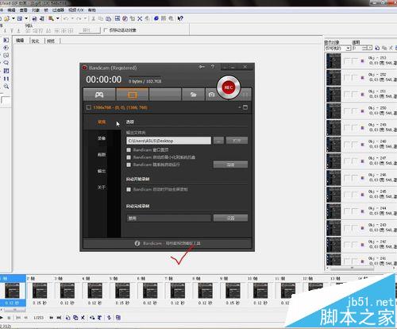
Task: Click the Paste toolbar icon
Action: (109, 18)
